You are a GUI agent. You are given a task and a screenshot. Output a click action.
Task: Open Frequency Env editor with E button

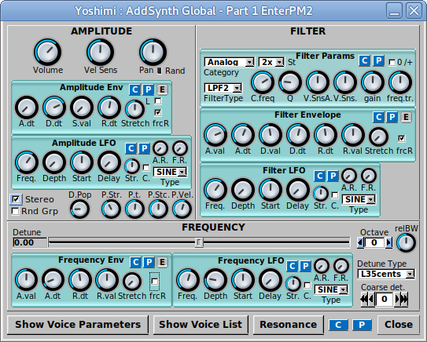(x=162, y=262)
